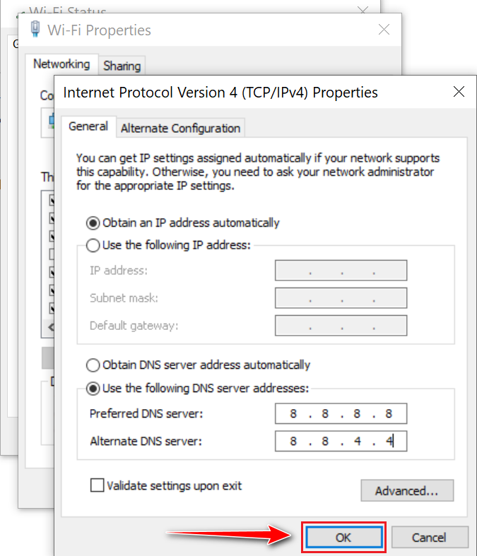Switch to the Alternate Configuration tab
The width and height of the screenshot is (477, 556).
click(180, 129)
